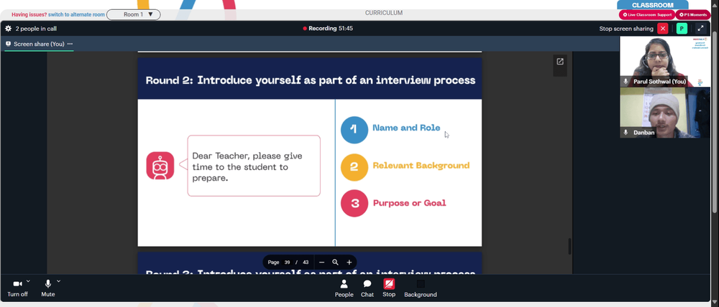Click Parul Sothwal's microphone indicator
This screenshot has height=307, width=719.
pyautogui.click(x=626, y=82)
